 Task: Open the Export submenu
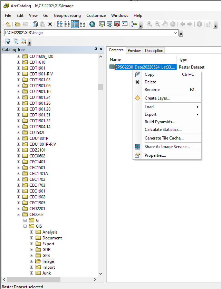(x=172, y=114)
